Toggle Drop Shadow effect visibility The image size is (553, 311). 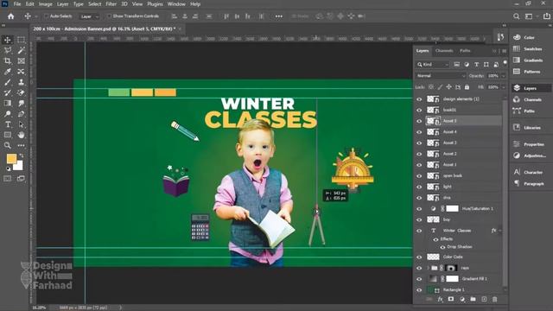(x=442, y=247)
